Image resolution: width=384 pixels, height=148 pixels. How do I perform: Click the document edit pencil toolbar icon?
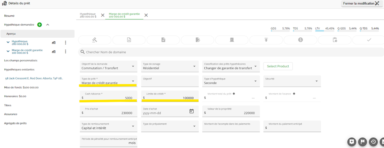coord(198,40)
